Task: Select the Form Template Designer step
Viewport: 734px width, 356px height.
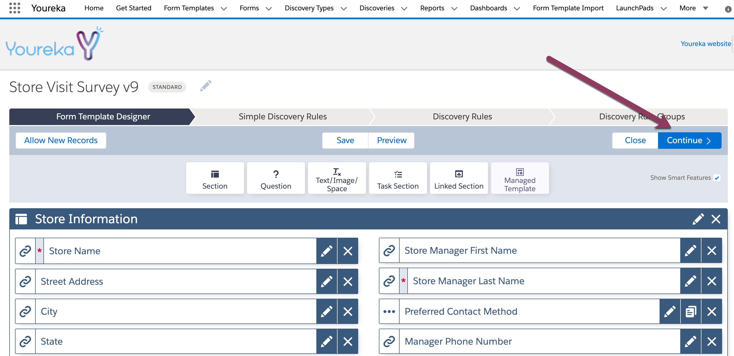Action: [103, 117]
